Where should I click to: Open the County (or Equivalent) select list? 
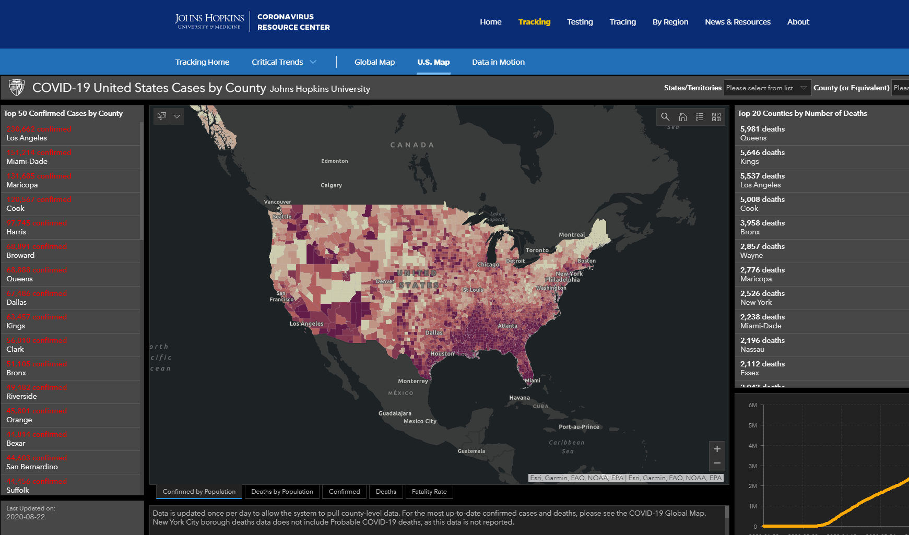(x=901, y=88)
